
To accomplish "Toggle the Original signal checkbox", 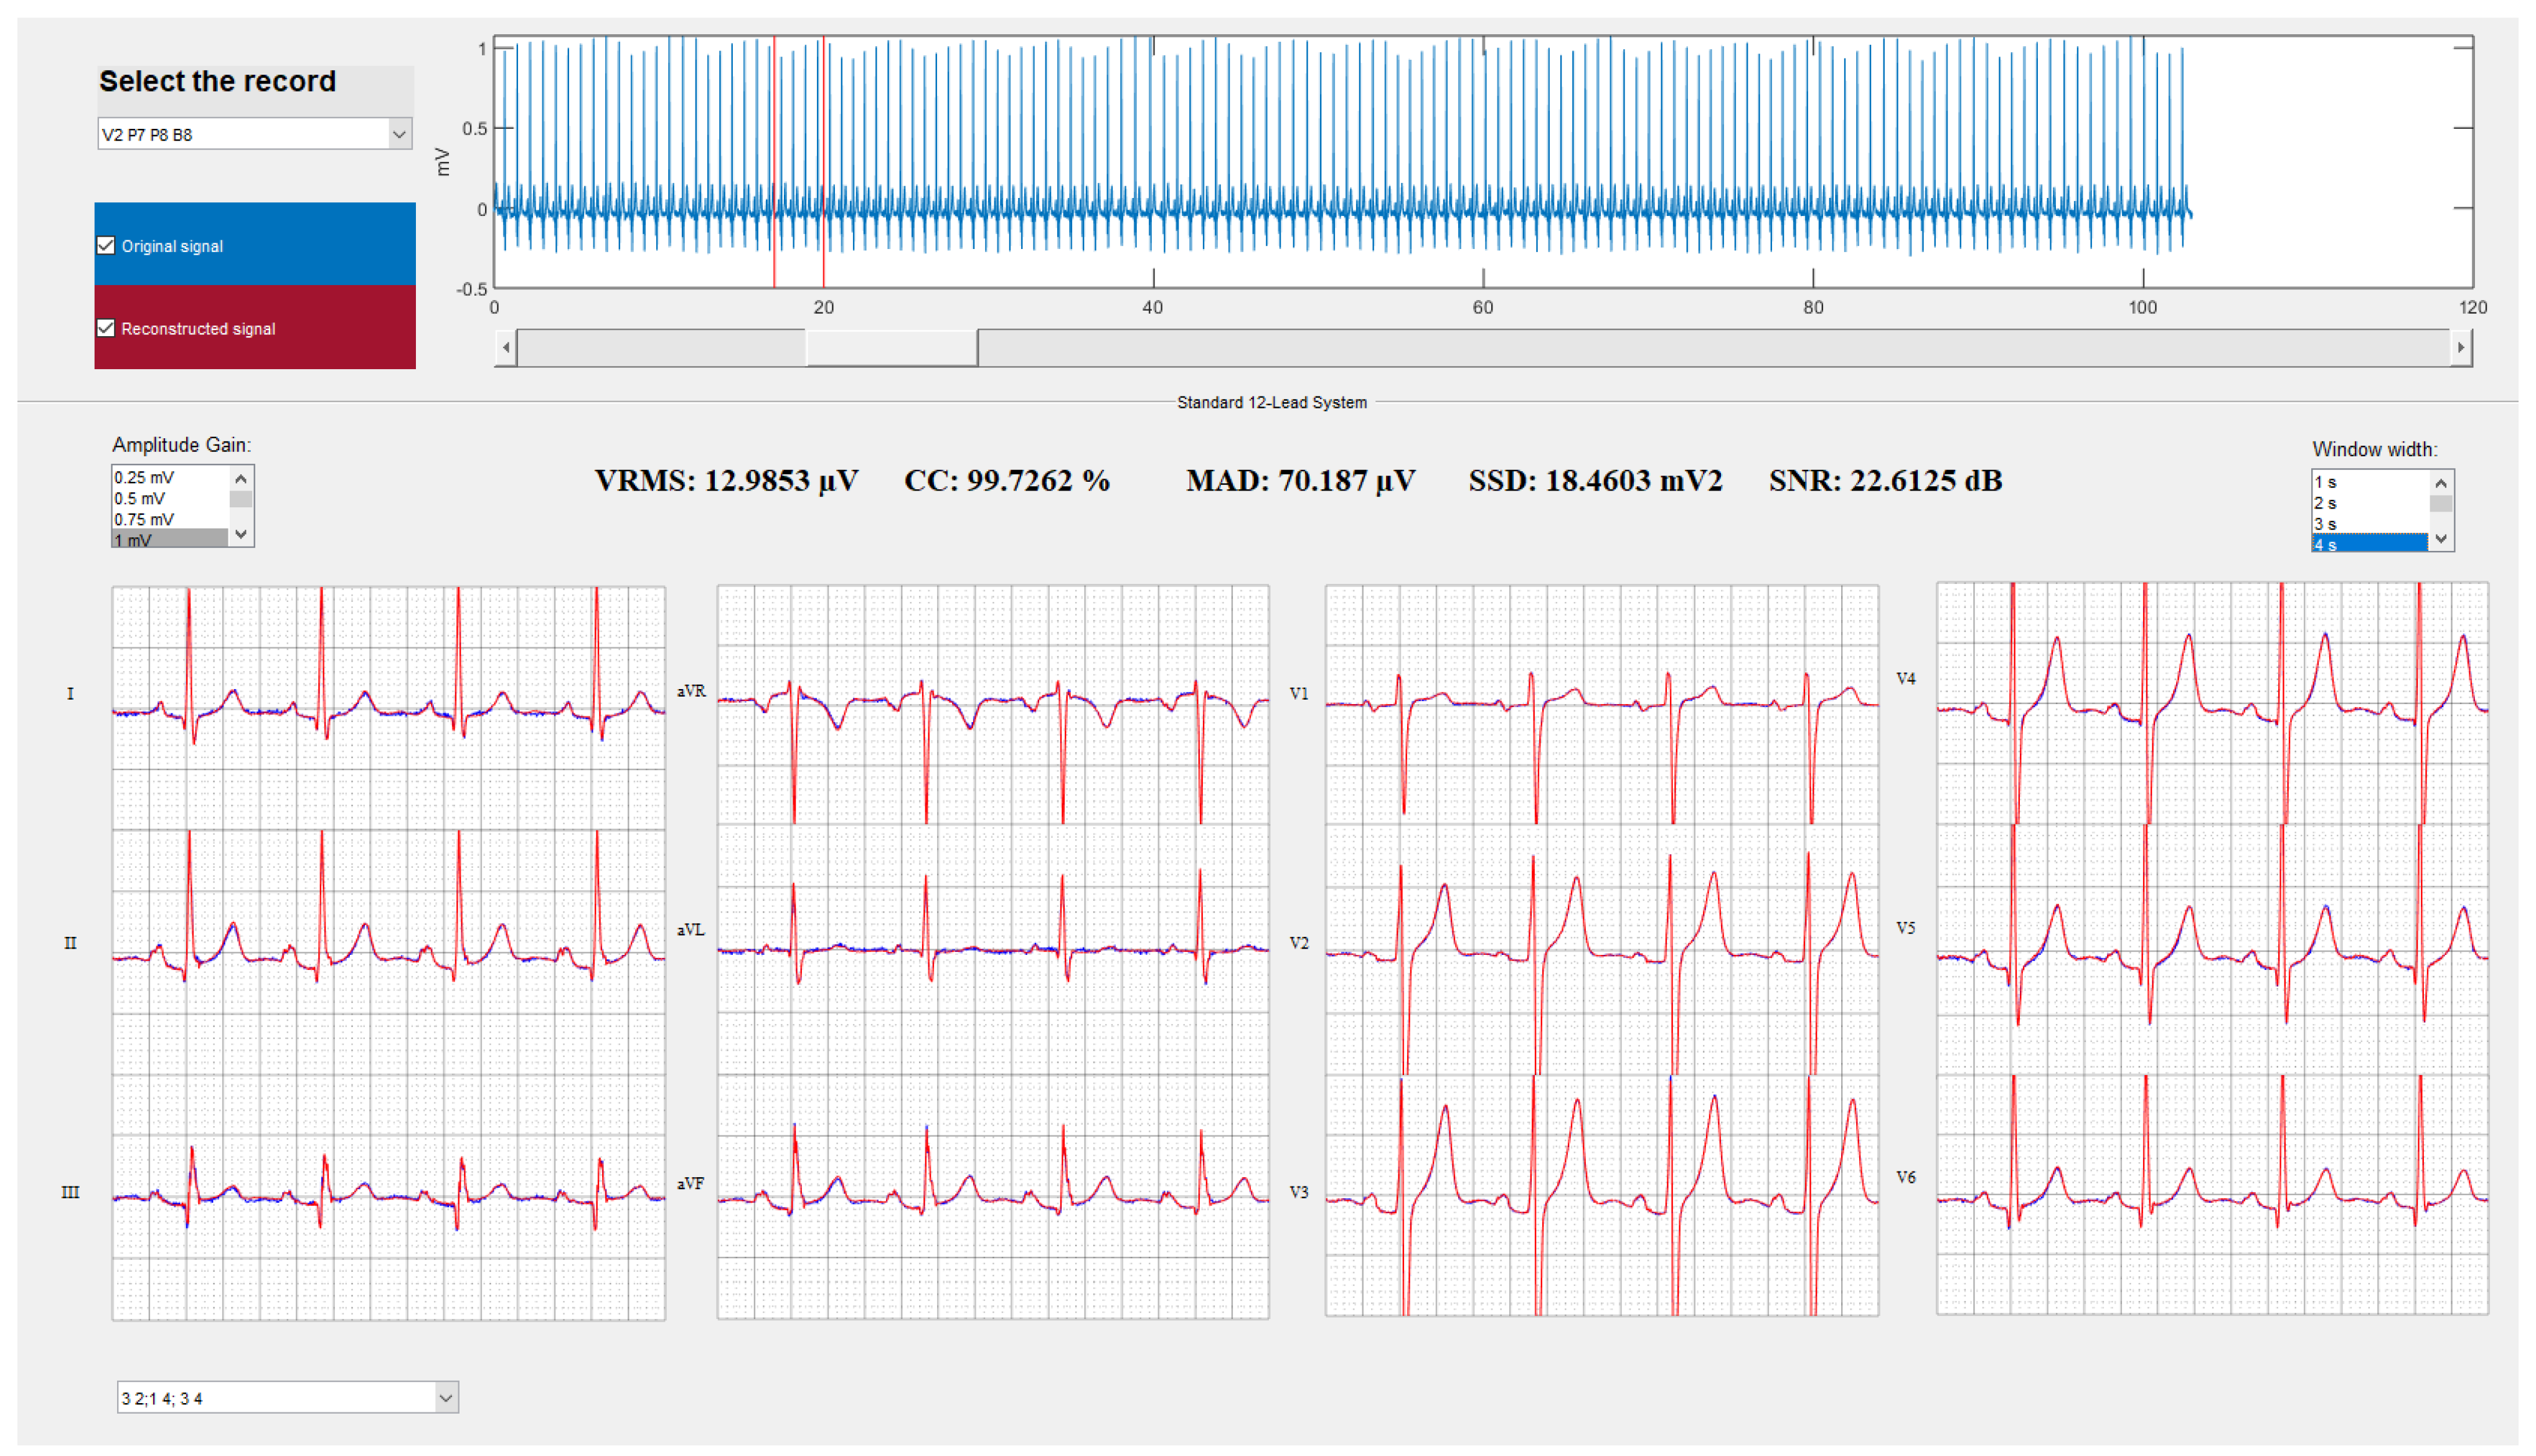I will coord(106,246).
